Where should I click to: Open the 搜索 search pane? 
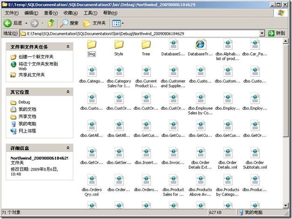pyautogui.click(x=69, y=23)
